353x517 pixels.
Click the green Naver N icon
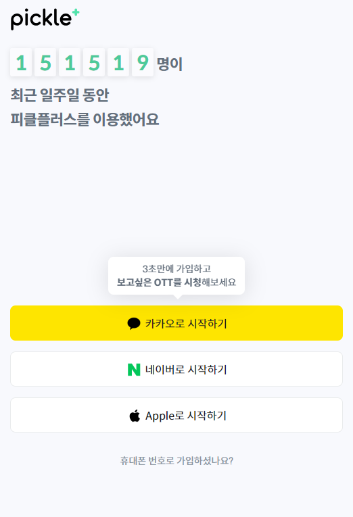click(134, 370)
